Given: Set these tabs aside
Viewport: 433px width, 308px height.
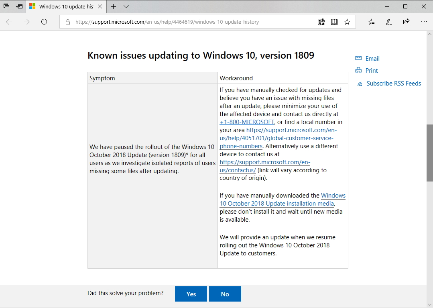Looking at the screenshot, I should 19,6.
